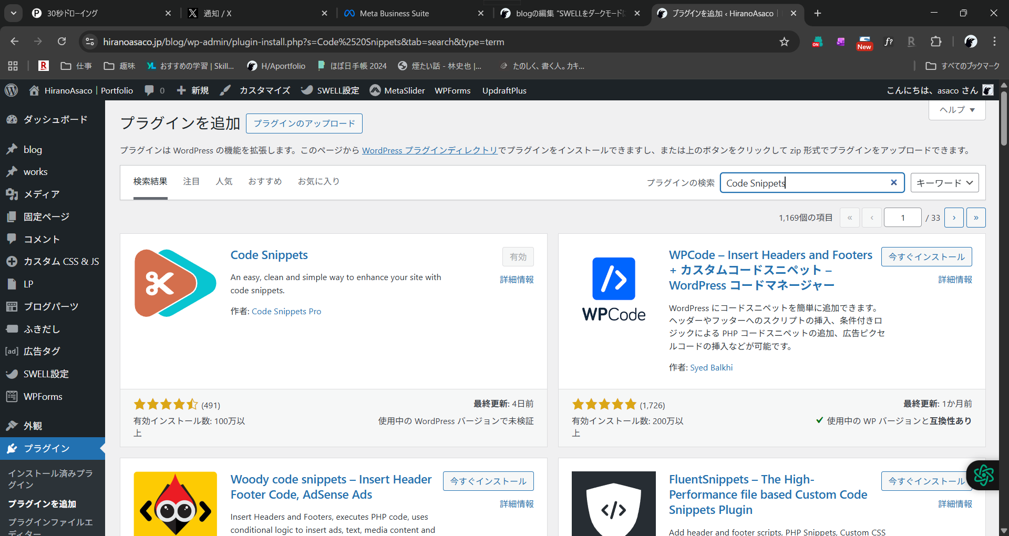The width and height of the screenshot is (1009, 536).
Task: Switch to the おすすめ tab
Action: [x=265, y=181]
